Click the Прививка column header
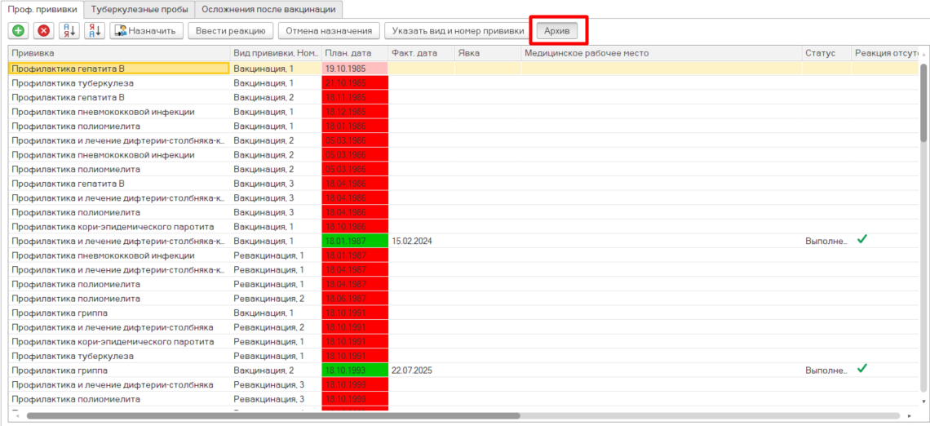930x426 pixels. [x=119, y=53]
